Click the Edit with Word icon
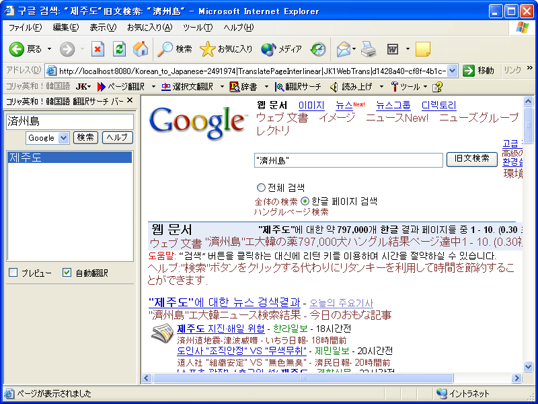Image resolution: width=538 pixels, height=404 pixels. coord(393,49)
